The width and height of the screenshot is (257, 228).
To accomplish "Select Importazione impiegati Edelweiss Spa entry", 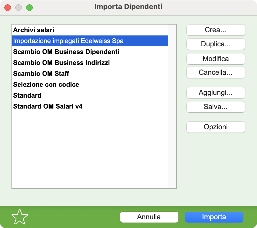I will pyautogui.click(x=90, y=41).
